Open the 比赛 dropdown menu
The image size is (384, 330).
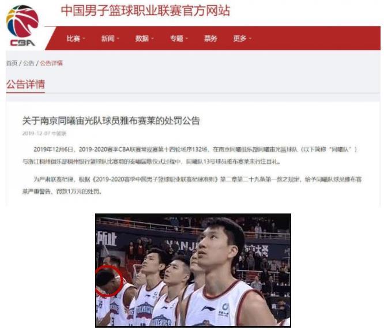(76, 39)
